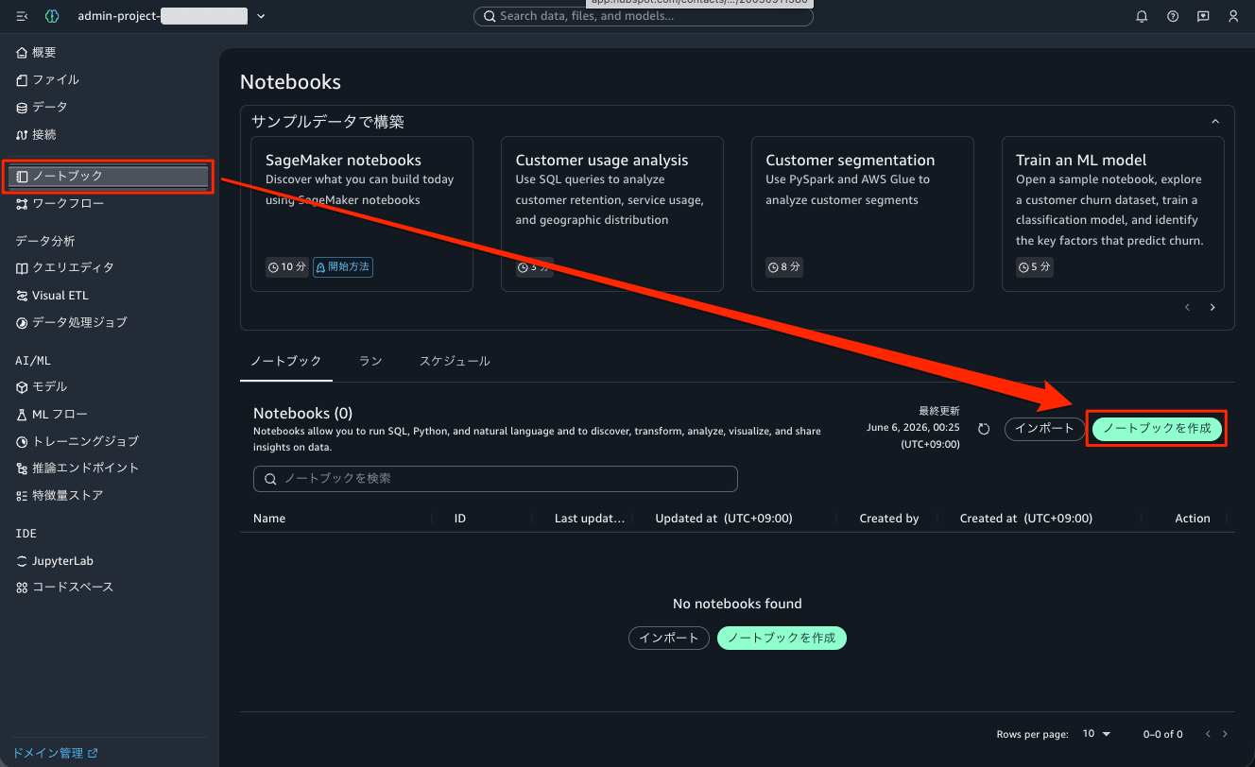The height and width of the screenshot is (767, 1255).
Task: Switch to the ラン tab
Action: (370, 362)
